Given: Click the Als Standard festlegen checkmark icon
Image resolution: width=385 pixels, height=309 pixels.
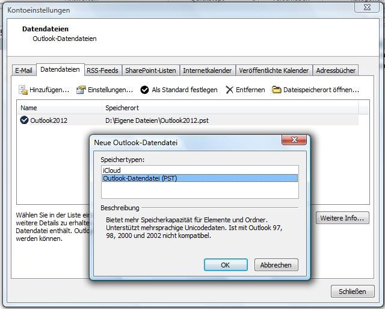Looking at the screenshot, I should [x=144, y=90].
